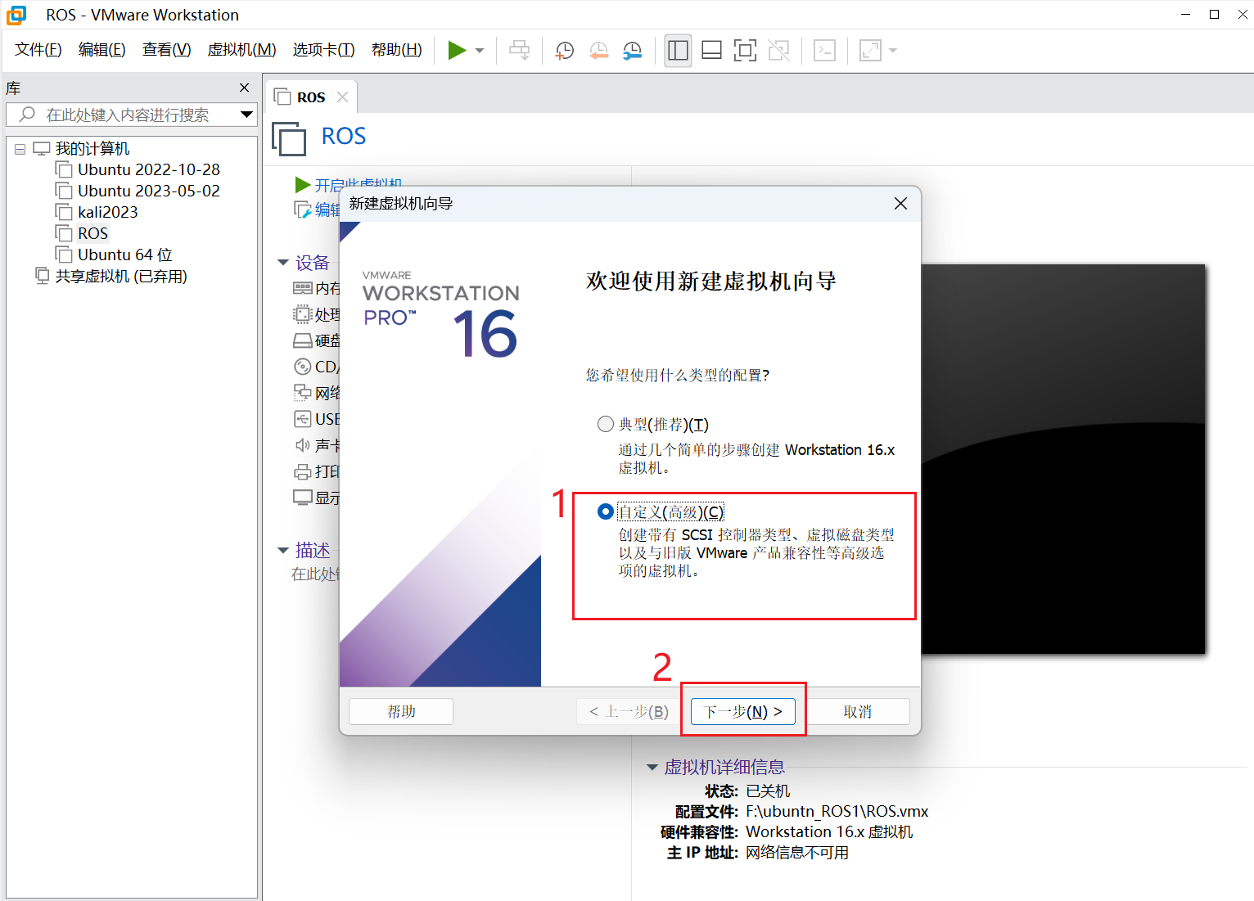Click the virtual machine screen preview

tap(1063, 458)
